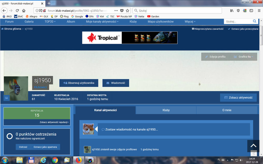
Task: Save page to Pocket icon
Action: tap(122, 10)
